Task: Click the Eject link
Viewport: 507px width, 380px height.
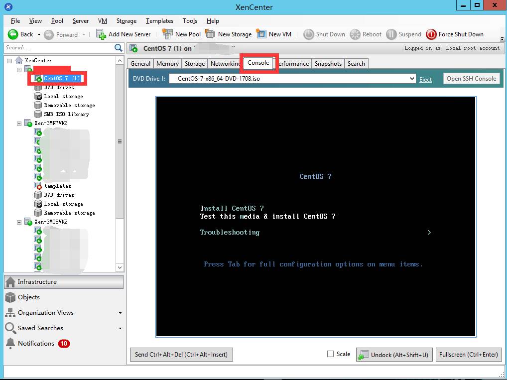Action: coord(425,80)
